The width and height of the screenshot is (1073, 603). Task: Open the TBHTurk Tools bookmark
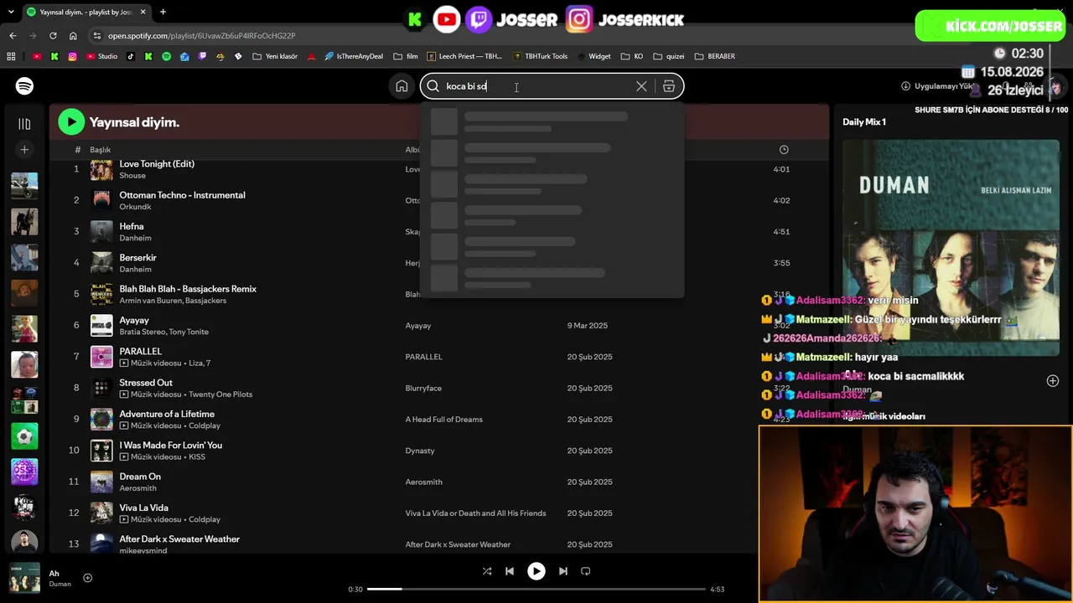(x=540, y=57)
